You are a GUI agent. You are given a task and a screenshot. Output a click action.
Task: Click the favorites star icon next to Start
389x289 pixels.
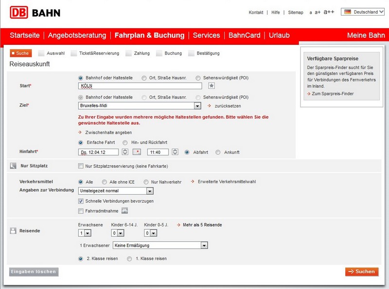point(212,86)
